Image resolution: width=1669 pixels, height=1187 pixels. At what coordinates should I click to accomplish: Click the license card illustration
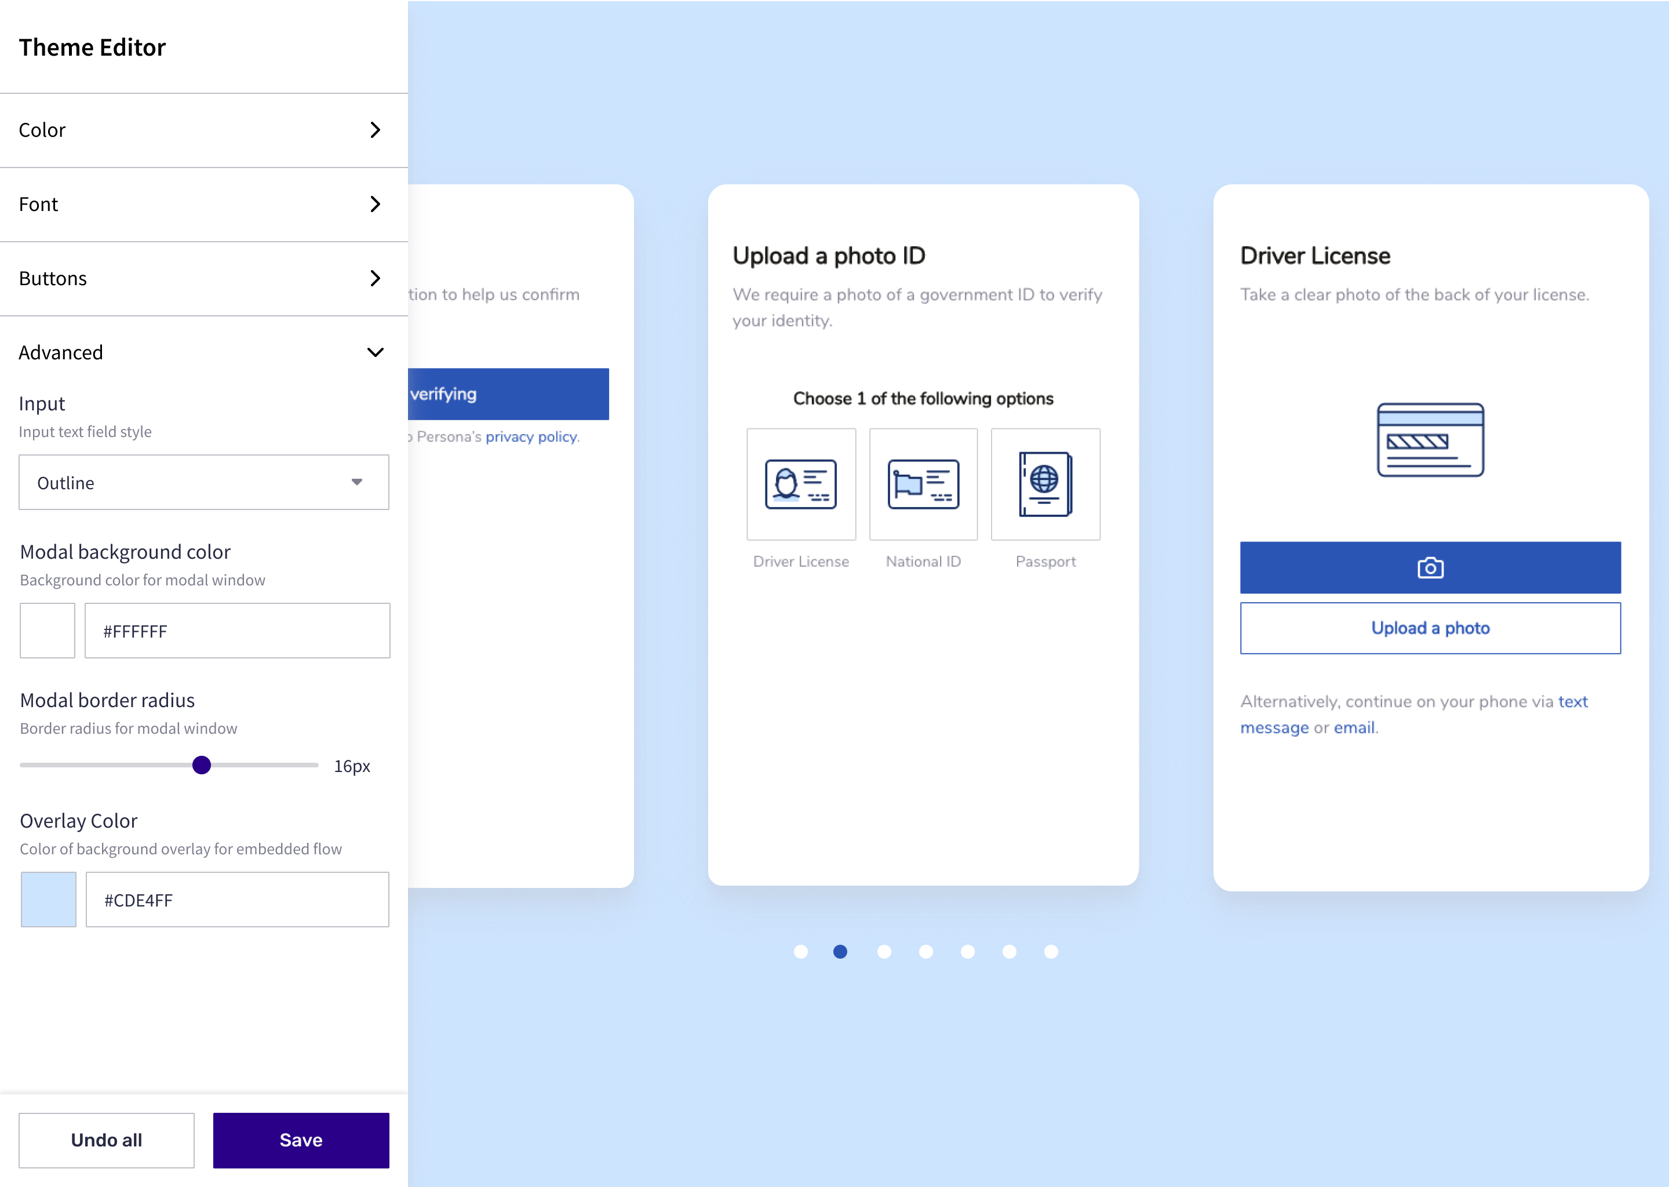click(1429, 439)
